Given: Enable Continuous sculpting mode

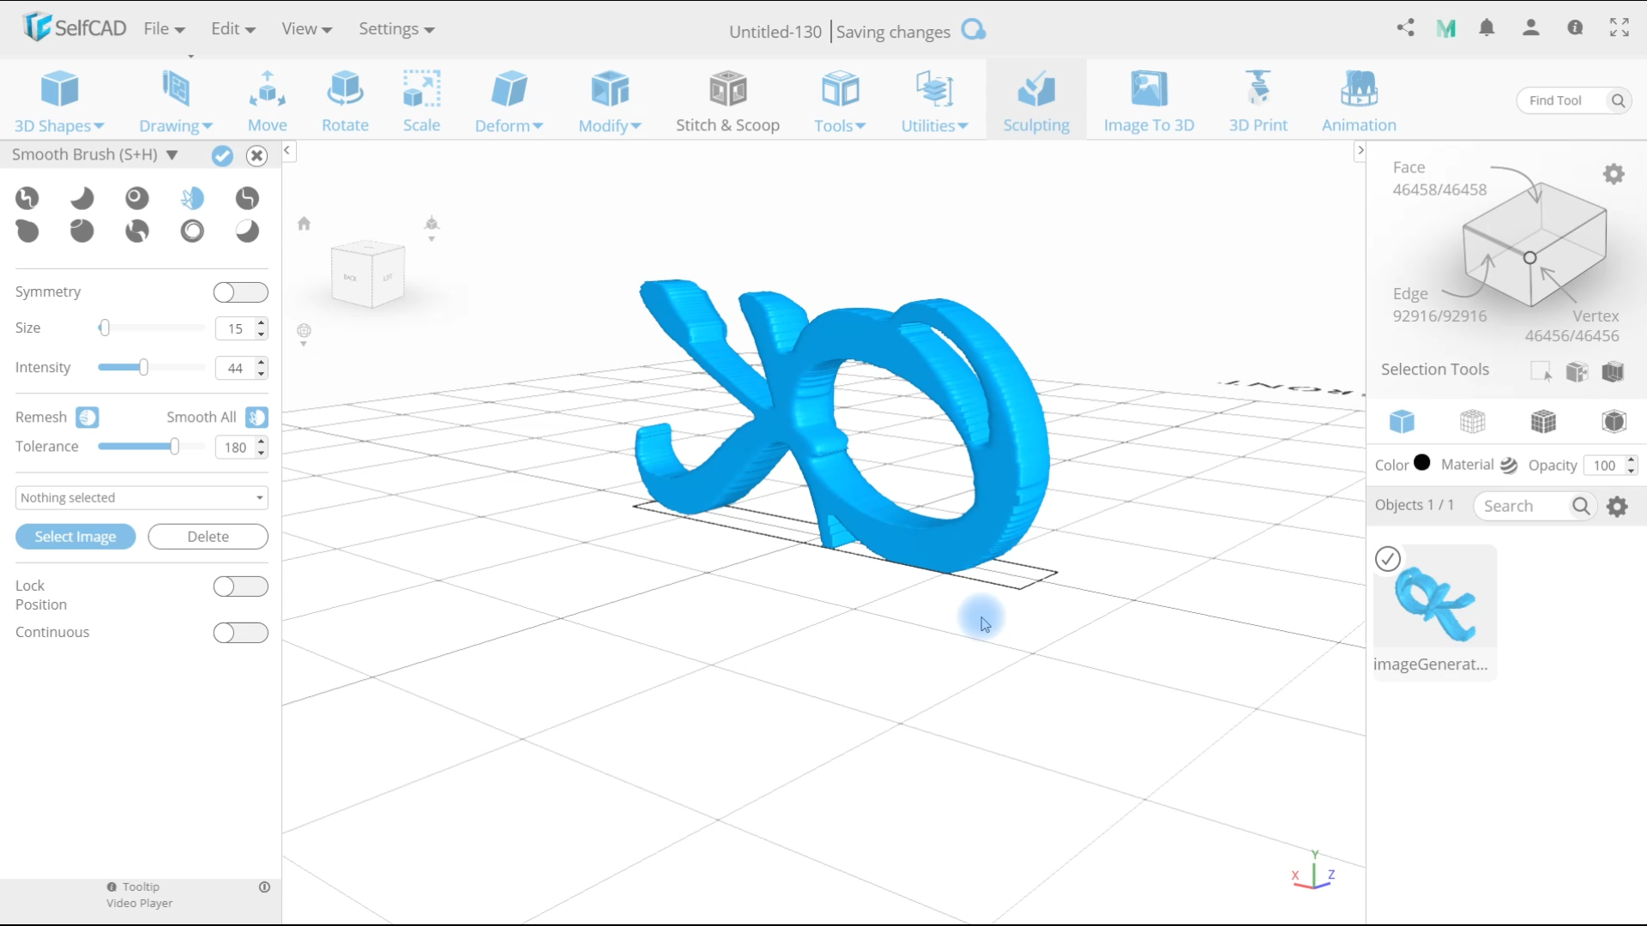Looking at the screenshot, I should pos(241,633).
